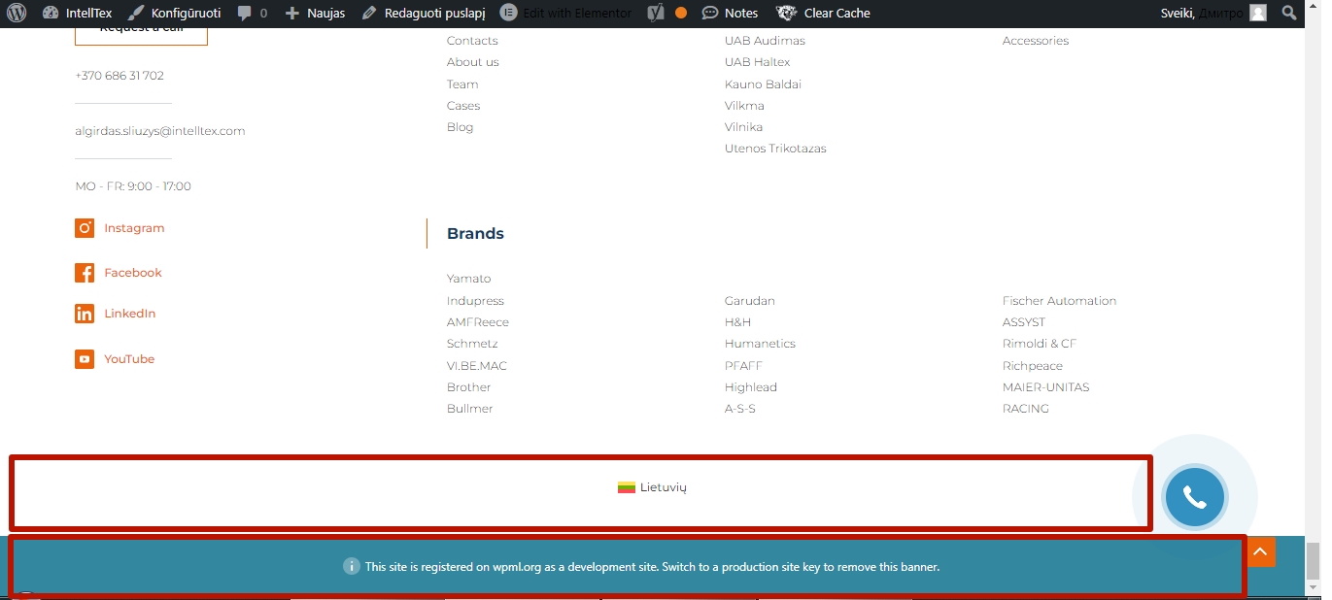The width and height of the screenshot is (1332, 600).
Task: Click the page vertical scrollbar thumb
Action: (1313, 560)
